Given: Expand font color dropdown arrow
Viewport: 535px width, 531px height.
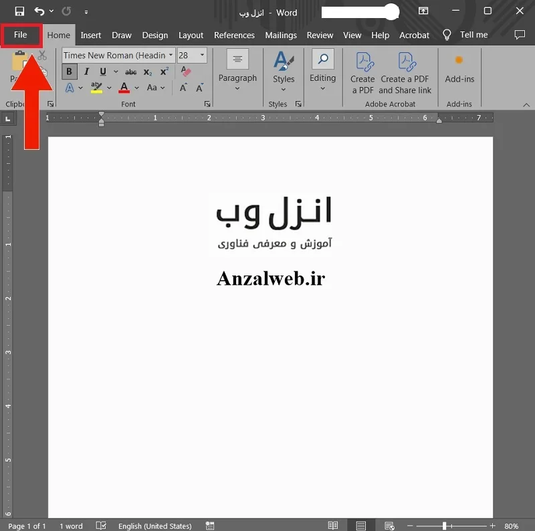Looking at the screenshot, I should pyautogui.click(x=136, y=88).
